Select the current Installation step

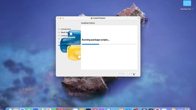tap(66, 46)
